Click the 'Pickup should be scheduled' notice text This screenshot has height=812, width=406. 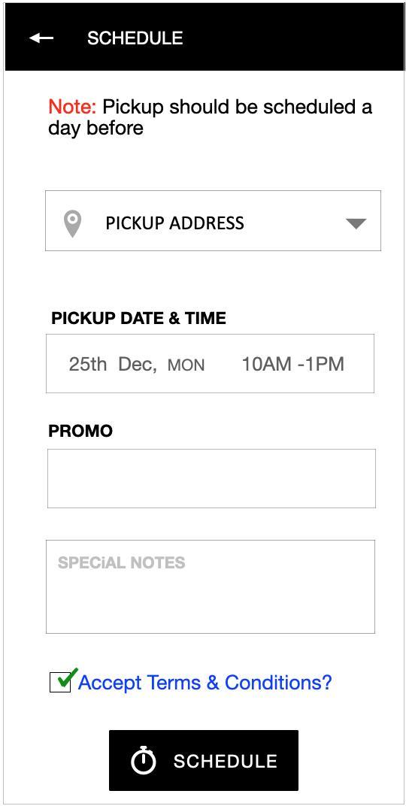coord(211,117)
